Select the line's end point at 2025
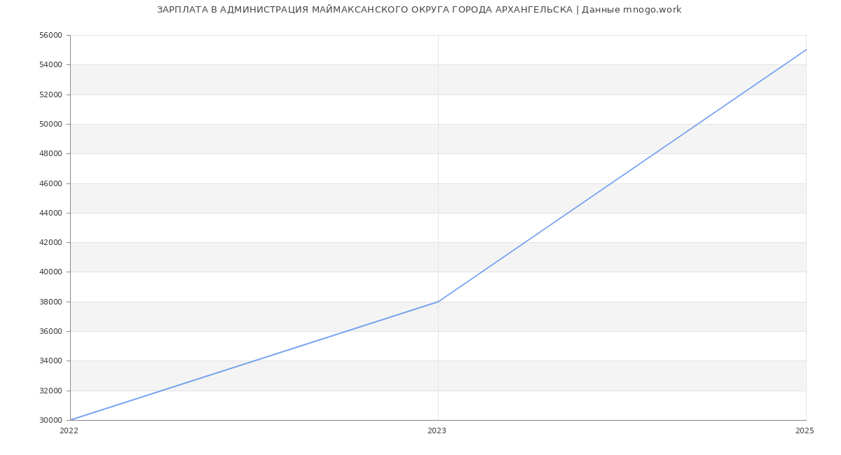This screenshot has width=841, height=455. (x=805, y=50)
